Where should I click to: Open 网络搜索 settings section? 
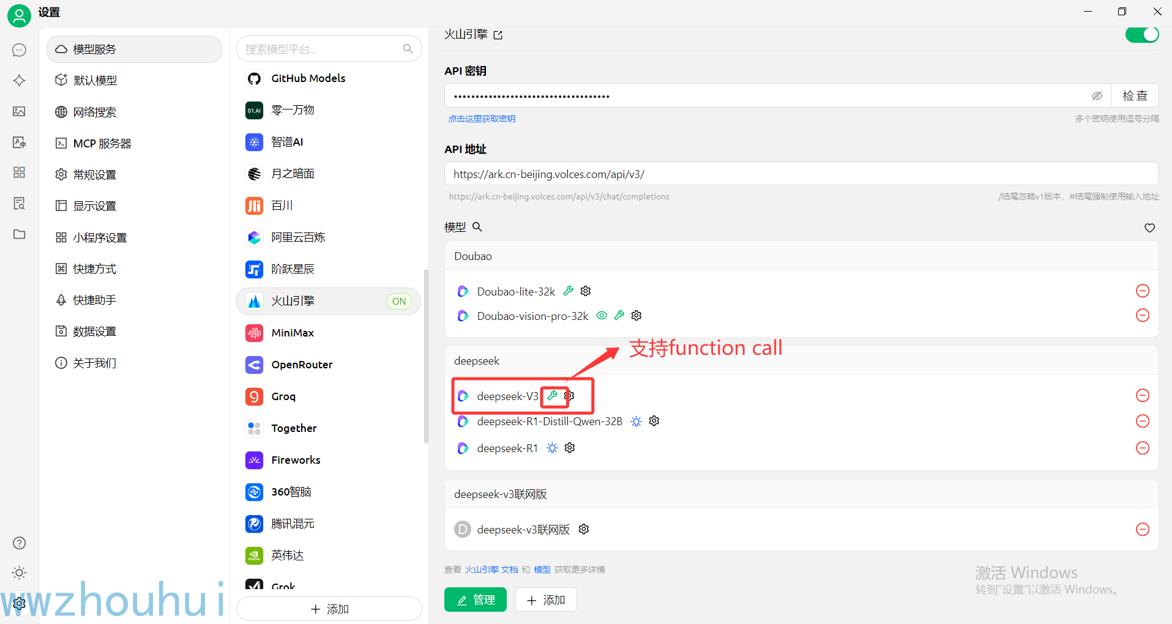click(x=134, y=112)
